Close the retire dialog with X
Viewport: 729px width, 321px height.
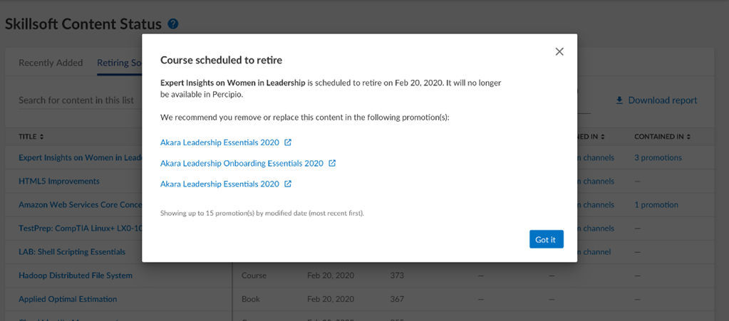click(559, 52)
